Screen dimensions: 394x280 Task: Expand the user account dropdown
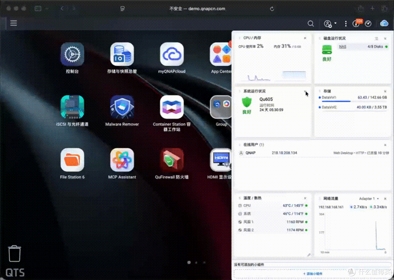[x=330, y=24]
